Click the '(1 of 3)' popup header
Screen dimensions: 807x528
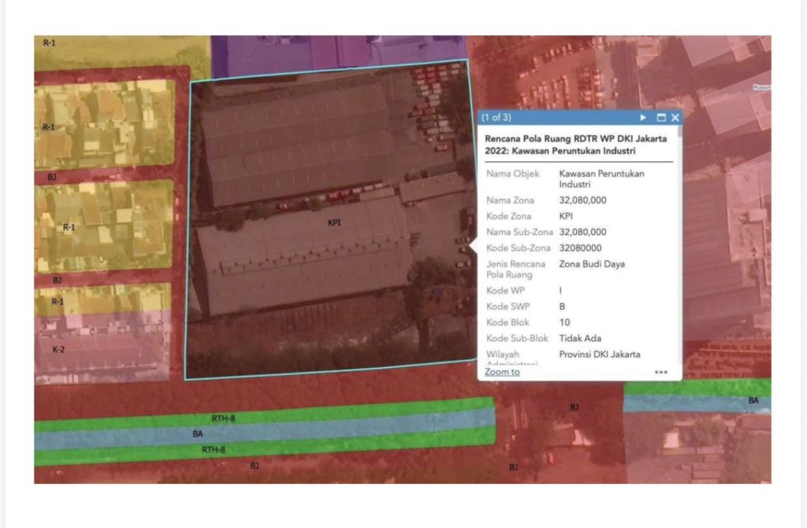[497, 118]
